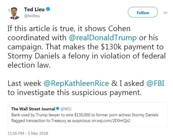Click The Wall Street Journal account name
Screen dimensions: 173x138
33,109
